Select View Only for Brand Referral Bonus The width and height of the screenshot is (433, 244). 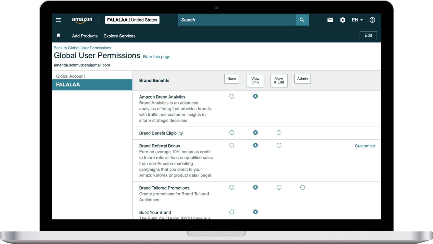[x=255, y=145]
